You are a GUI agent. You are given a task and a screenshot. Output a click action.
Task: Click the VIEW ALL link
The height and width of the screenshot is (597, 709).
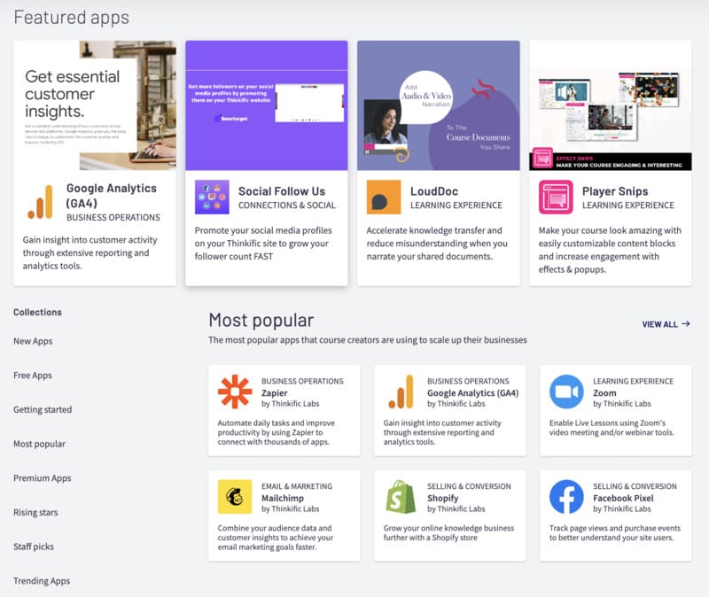(x=666, y=324)
